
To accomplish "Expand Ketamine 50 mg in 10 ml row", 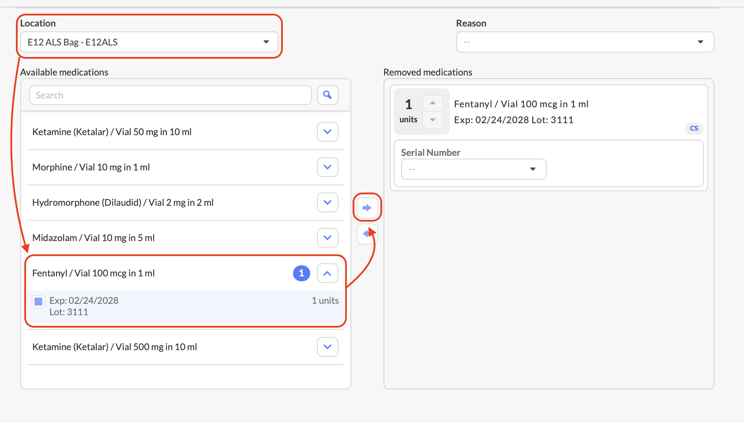I will (327, 132).
